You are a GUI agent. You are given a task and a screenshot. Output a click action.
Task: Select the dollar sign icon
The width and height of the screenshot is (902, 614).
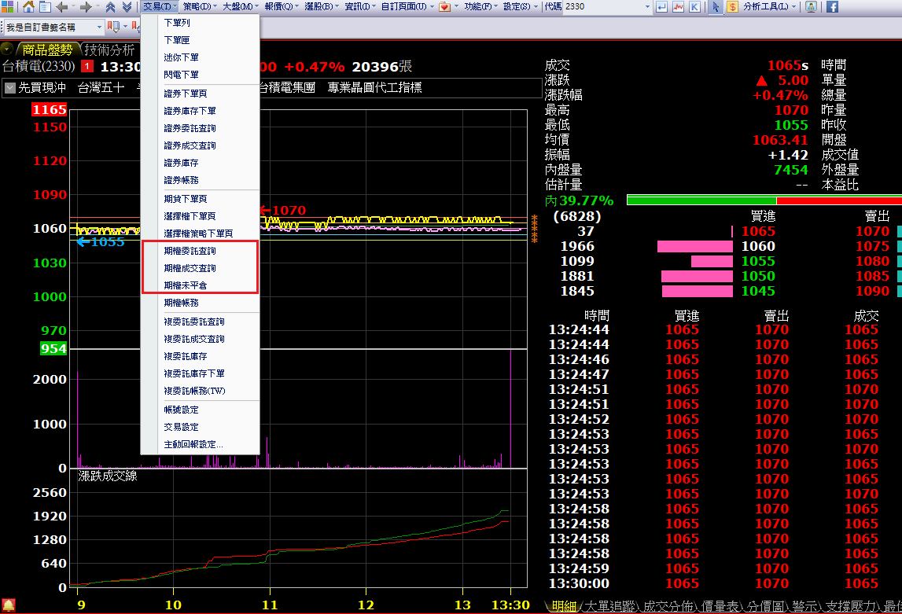pos(732,7)
